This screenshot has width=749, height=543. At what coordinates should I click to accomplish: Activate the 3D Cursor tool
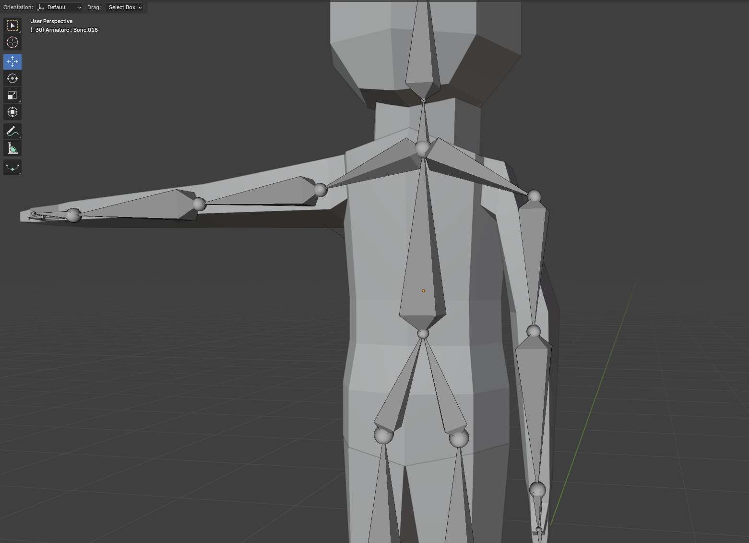coord(12,42)
